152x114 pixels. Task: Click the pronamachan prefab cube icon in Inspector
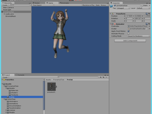click(x=111, y=6)
